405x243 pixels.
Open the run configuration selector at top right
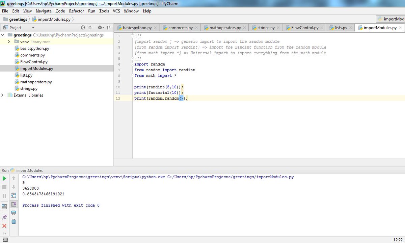coord(390,19)
